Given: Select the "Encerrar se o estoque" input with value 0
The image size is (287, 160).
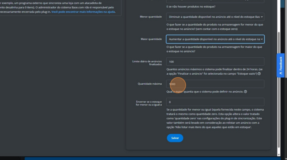Looking at the screenshot, I should pyautogui.click(x=215, y=102).
